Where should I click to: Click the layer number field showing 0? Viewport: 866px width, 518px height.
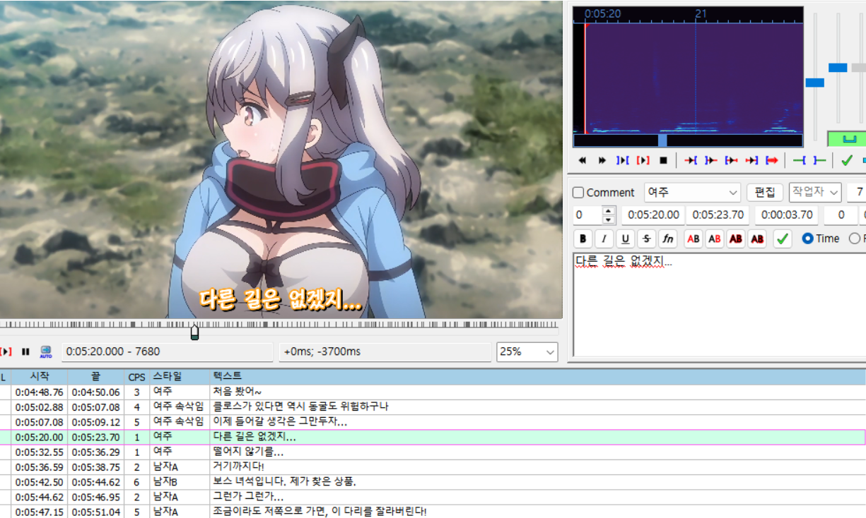click(x=587, y=215)
